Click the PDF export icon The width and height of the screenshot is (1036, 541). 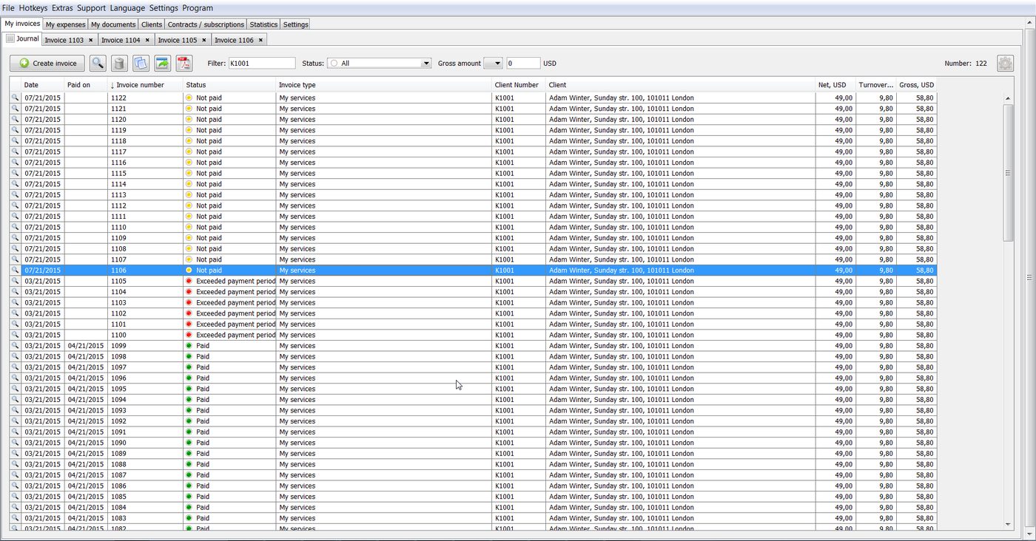coord(184,64)
